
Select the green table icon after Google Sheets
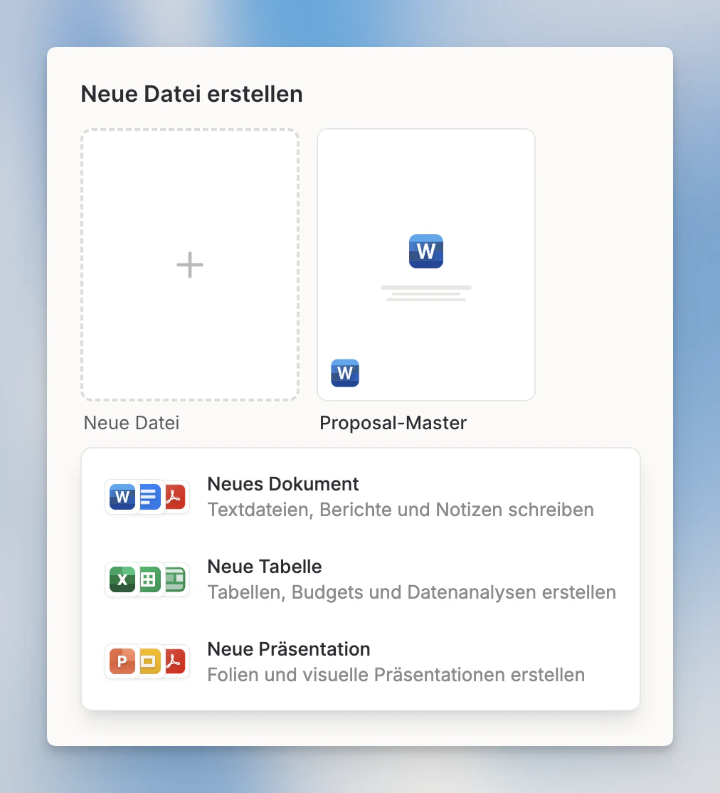(173, 579)
